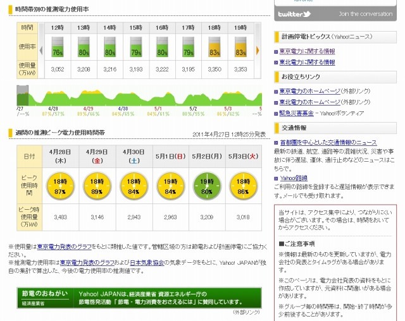Click the yellow 83% battery icon under 18時
The width and height of the screenshot is (405, 321).
click(x=215, y=47)
